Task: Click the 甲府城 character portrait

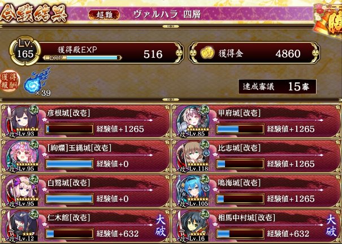Action: point(192,121)
